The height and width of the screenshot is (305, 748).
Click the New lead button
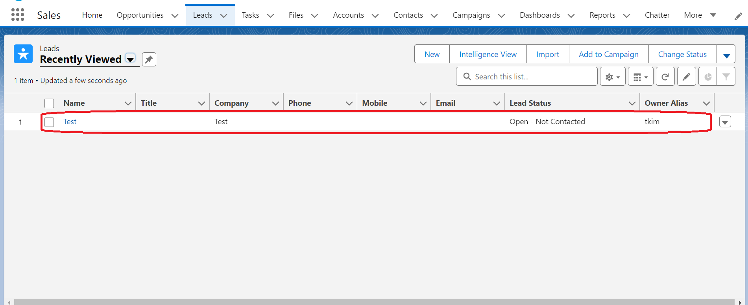432,55
